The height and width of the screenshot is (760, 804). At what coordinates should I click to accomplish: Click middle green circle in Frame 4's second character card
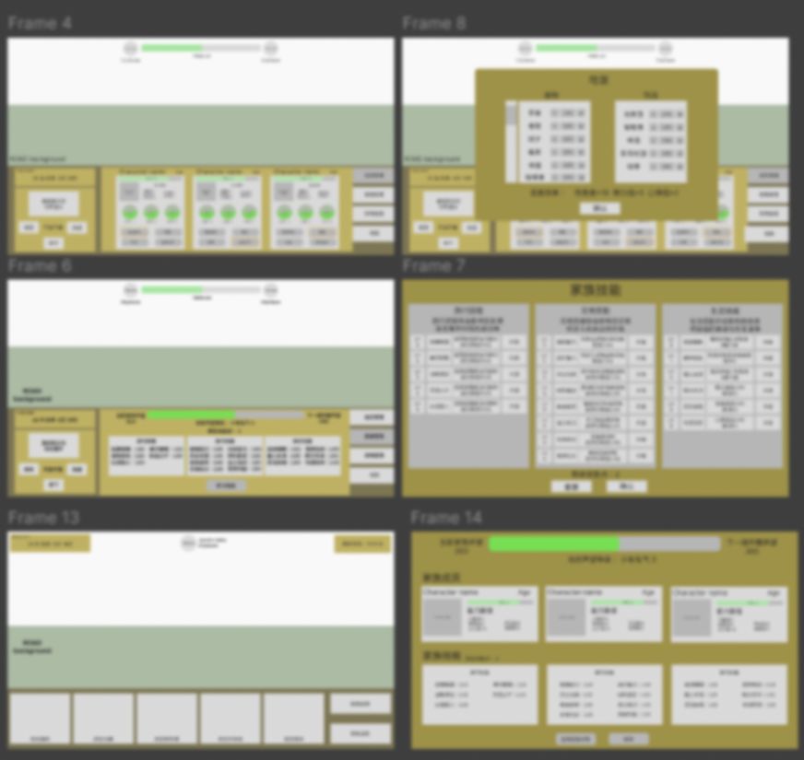[228, 213]
